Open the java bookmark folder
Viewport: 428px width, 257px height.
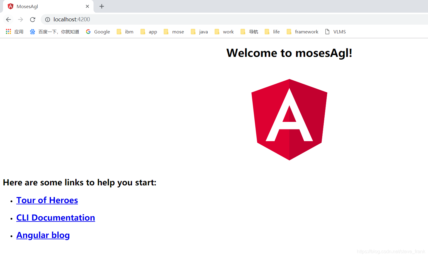199,32
